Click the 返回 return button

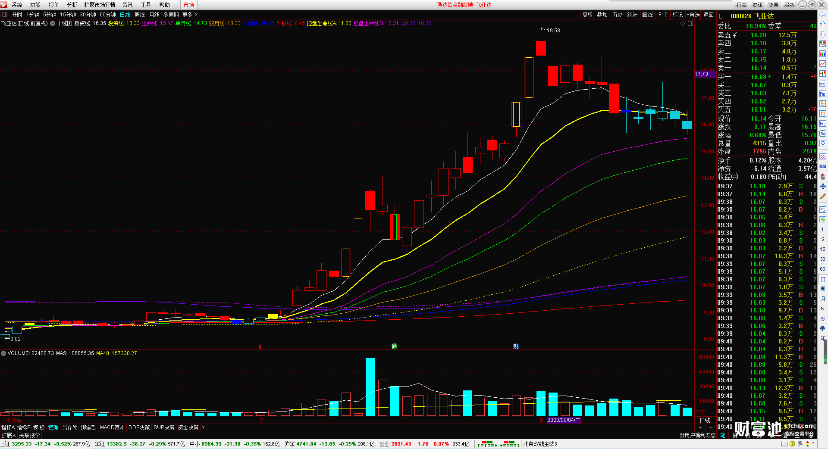(709, 15)
